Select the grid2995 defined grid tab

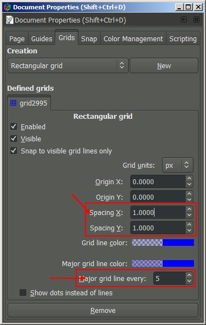click(x=29, y=103)
